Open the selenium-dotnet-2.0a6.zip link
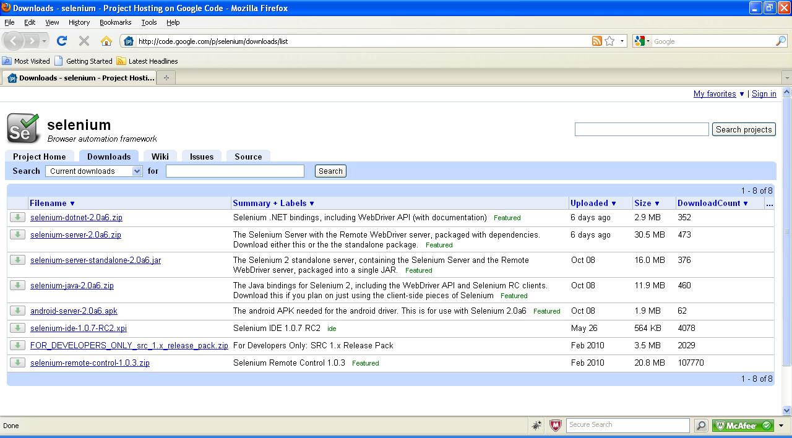Image resolution: width=792 pixels, height=438 pixels. [76, 218]
